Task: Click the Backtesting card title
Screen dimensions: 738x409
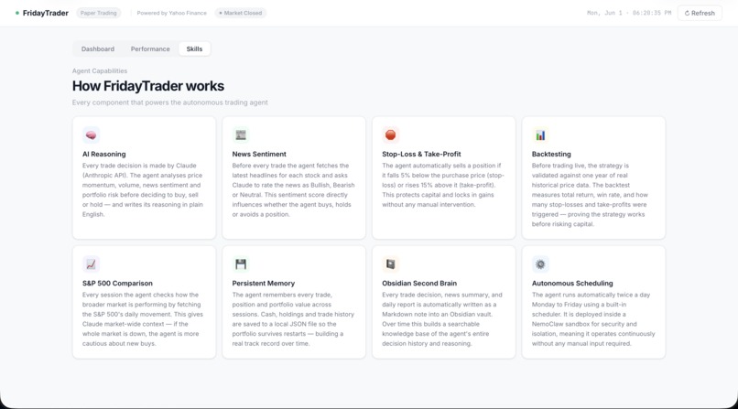Action: click(x=551, y=155)
